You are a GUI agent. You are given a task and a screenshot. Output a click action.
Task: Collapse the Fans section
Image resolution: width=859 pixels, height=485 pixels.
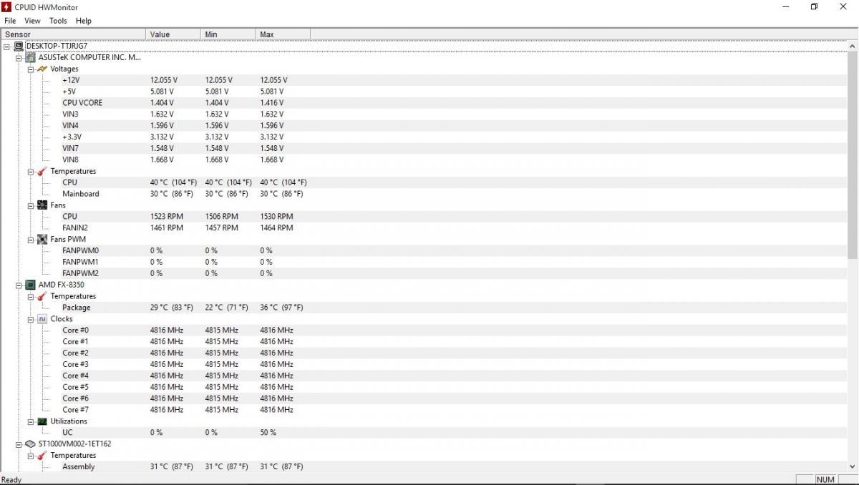[x=31, y=205]
